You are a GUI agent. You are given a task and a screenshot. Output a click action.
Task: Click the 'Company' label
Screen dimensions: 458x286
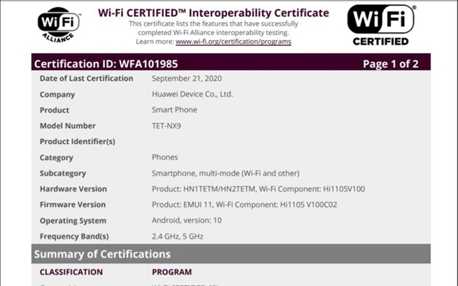(x=57, y=95)
